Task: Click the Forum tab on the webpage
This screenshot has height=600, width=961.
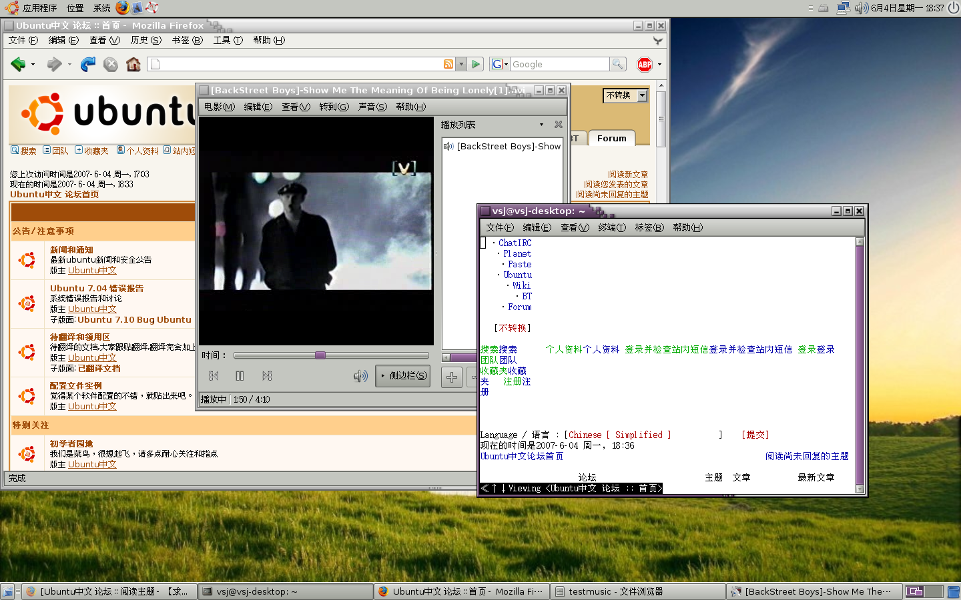Action: pos(611,138)
